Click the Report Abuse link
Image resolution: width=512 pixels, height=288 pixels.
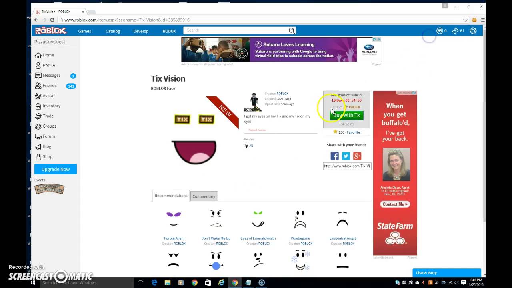pos(257,130)
